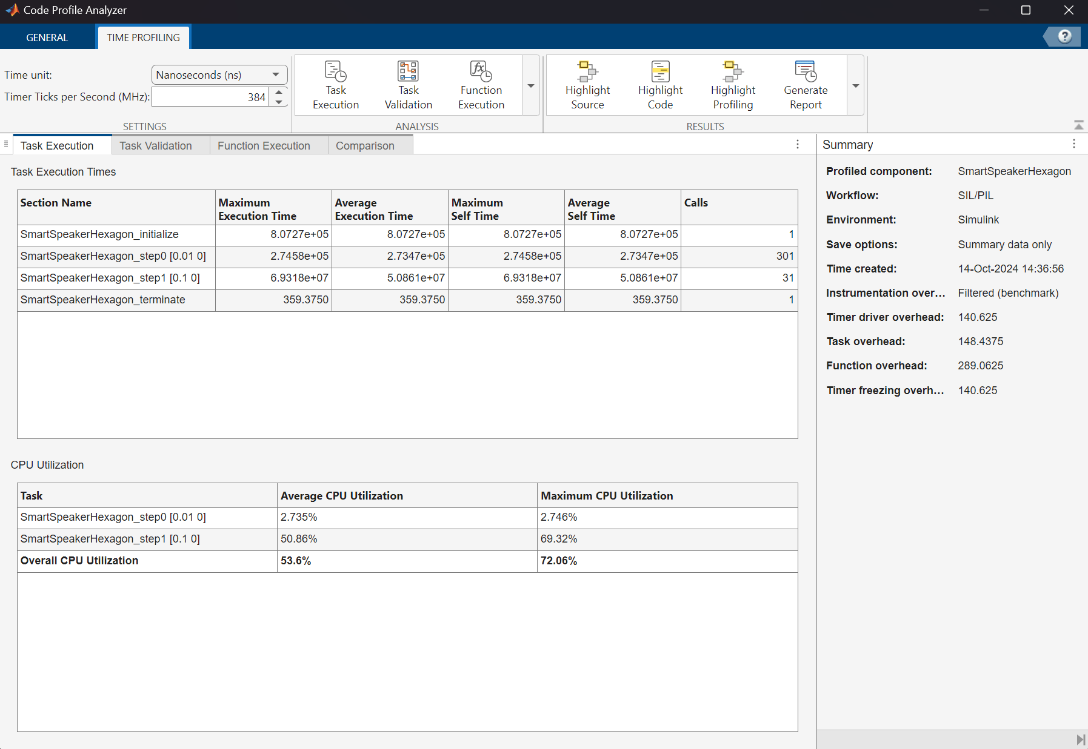Open the document area three-dot menu
Image resolution: width=1088 pixels, height=749 pixels.
point(797,144)
